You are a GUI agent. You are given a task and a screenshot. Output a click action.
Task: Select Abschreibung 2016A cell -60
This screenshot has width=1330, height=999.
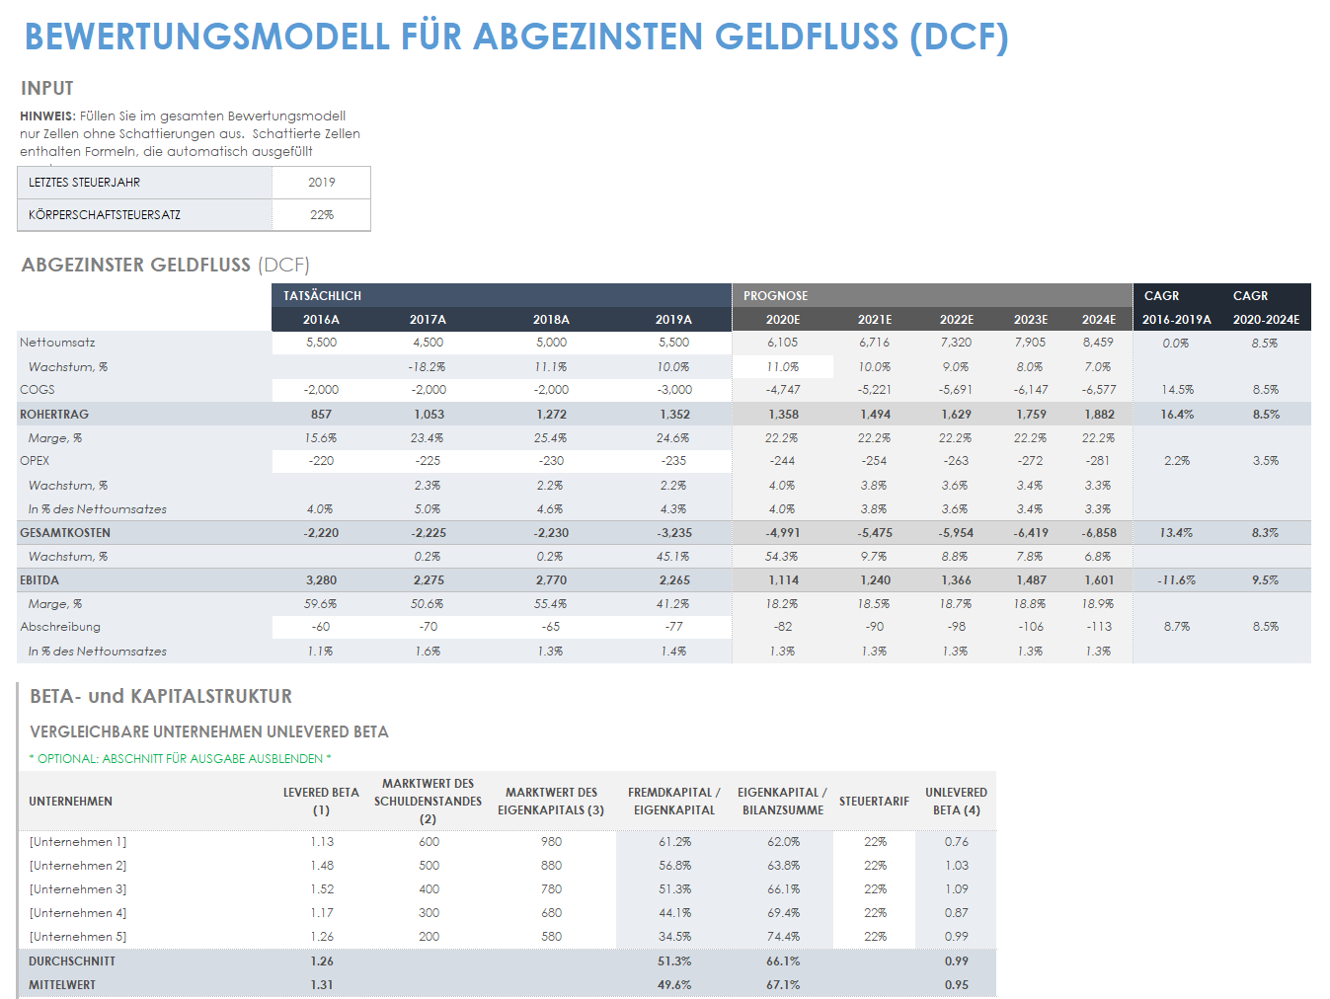pos(321,627)
